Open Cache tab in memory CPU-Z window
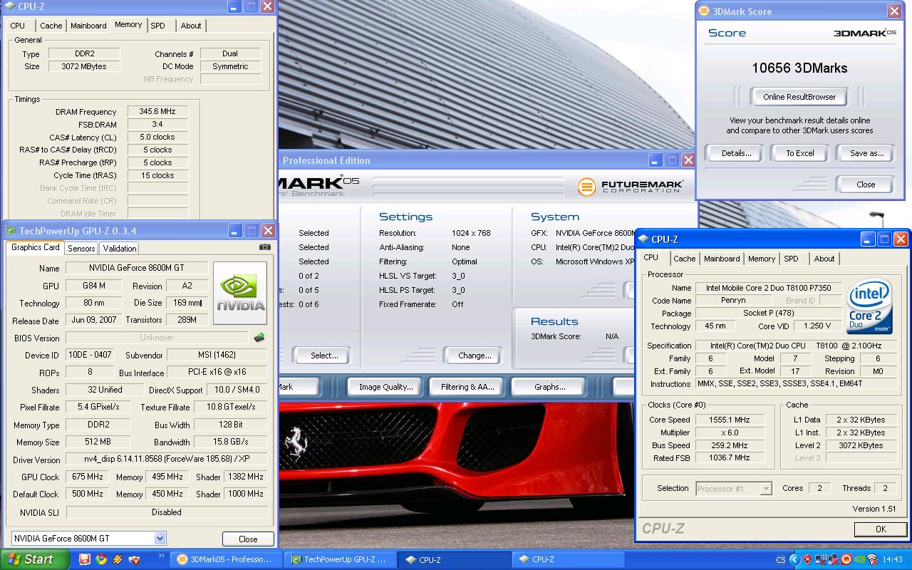 pyautogui.click(x=51, y=26)
